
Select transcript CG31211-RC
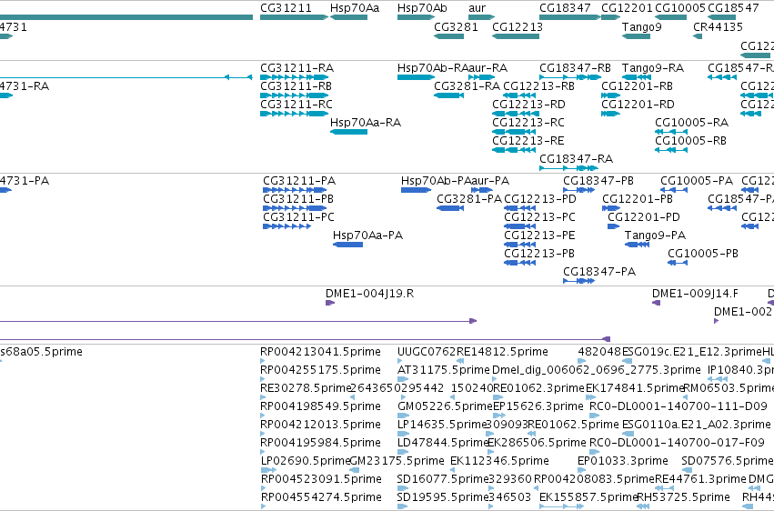click(x=297, y=105)
